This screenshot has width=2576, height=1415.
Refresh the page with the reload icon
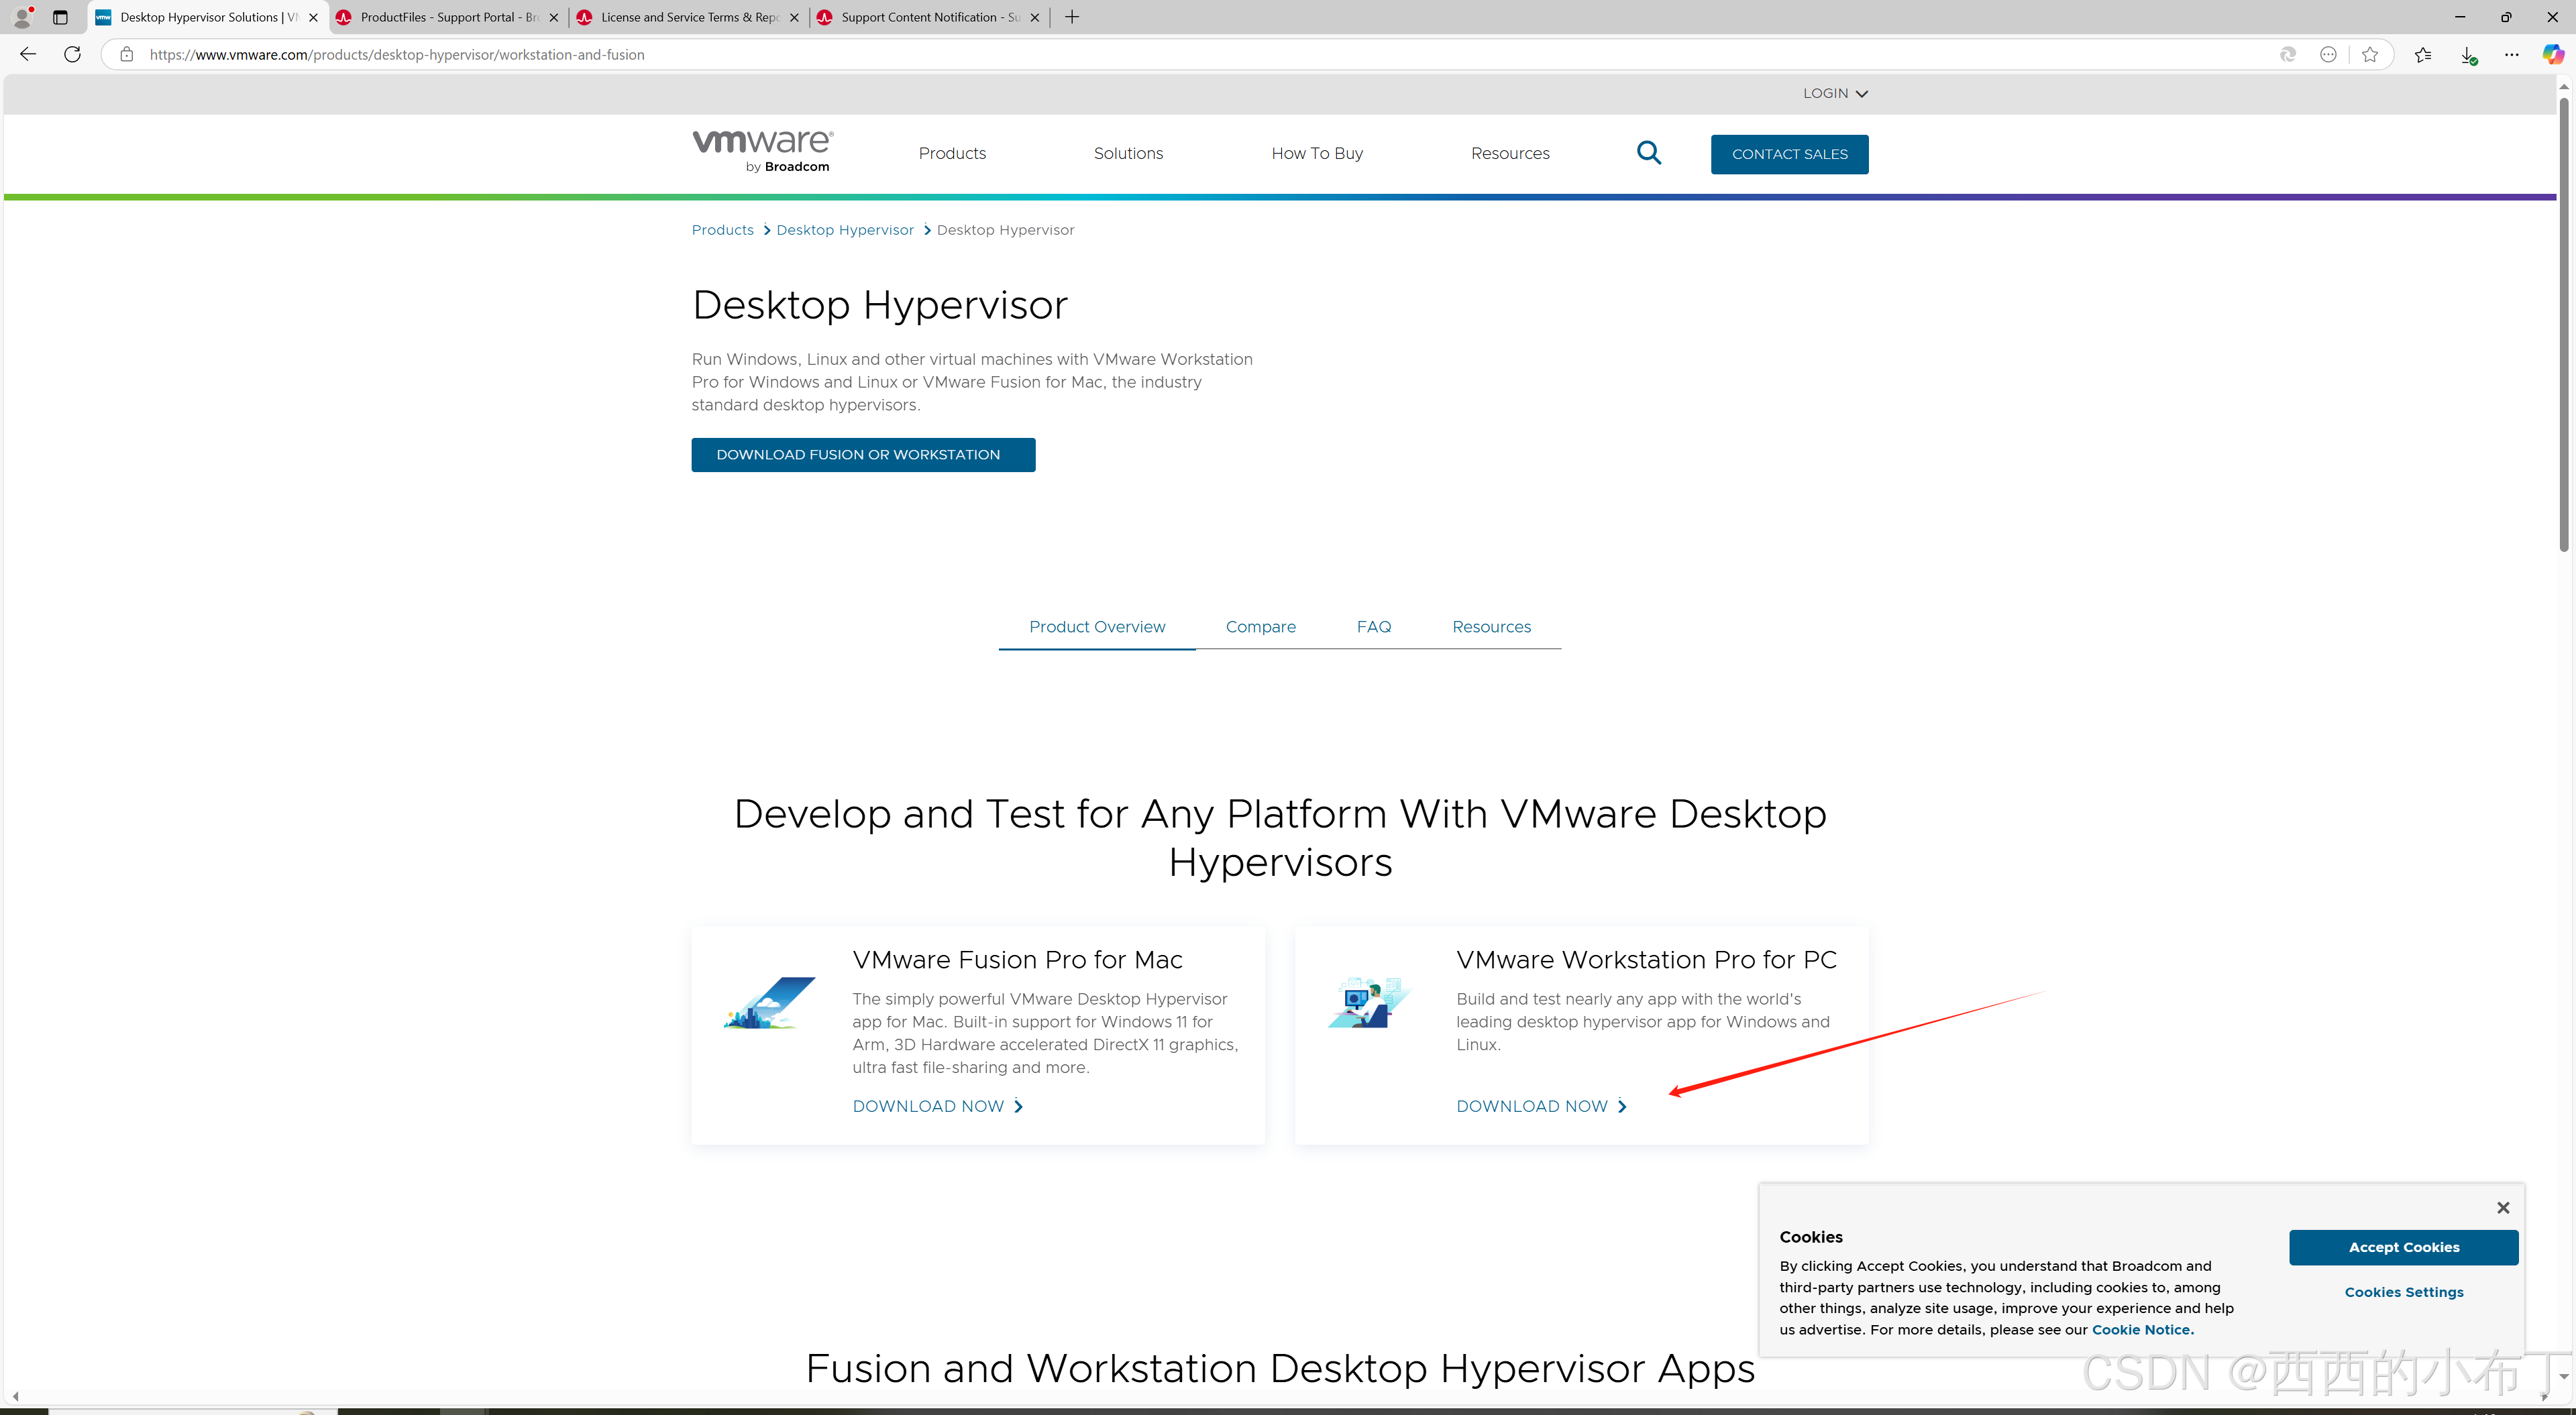point(72,54)
